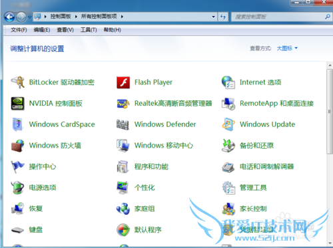Expand the address bar history dropdown
Viewport: 333px width, 248px height.
point(213,17)
